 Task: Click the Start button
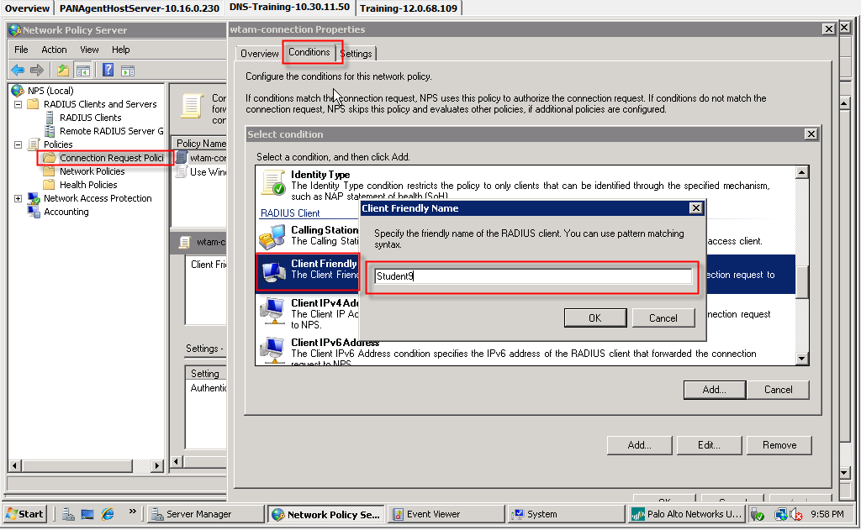pos(24,514)
